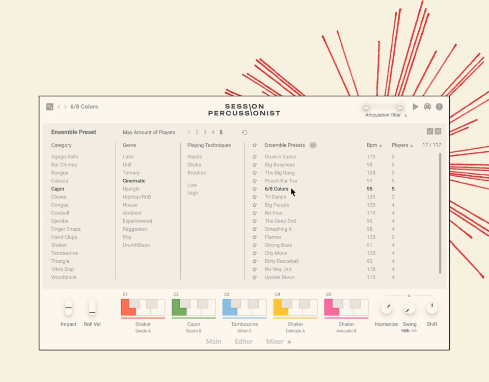Viewport: 489px width, 382px height.
Task: Open the help question mark icon
Action: 439,107
